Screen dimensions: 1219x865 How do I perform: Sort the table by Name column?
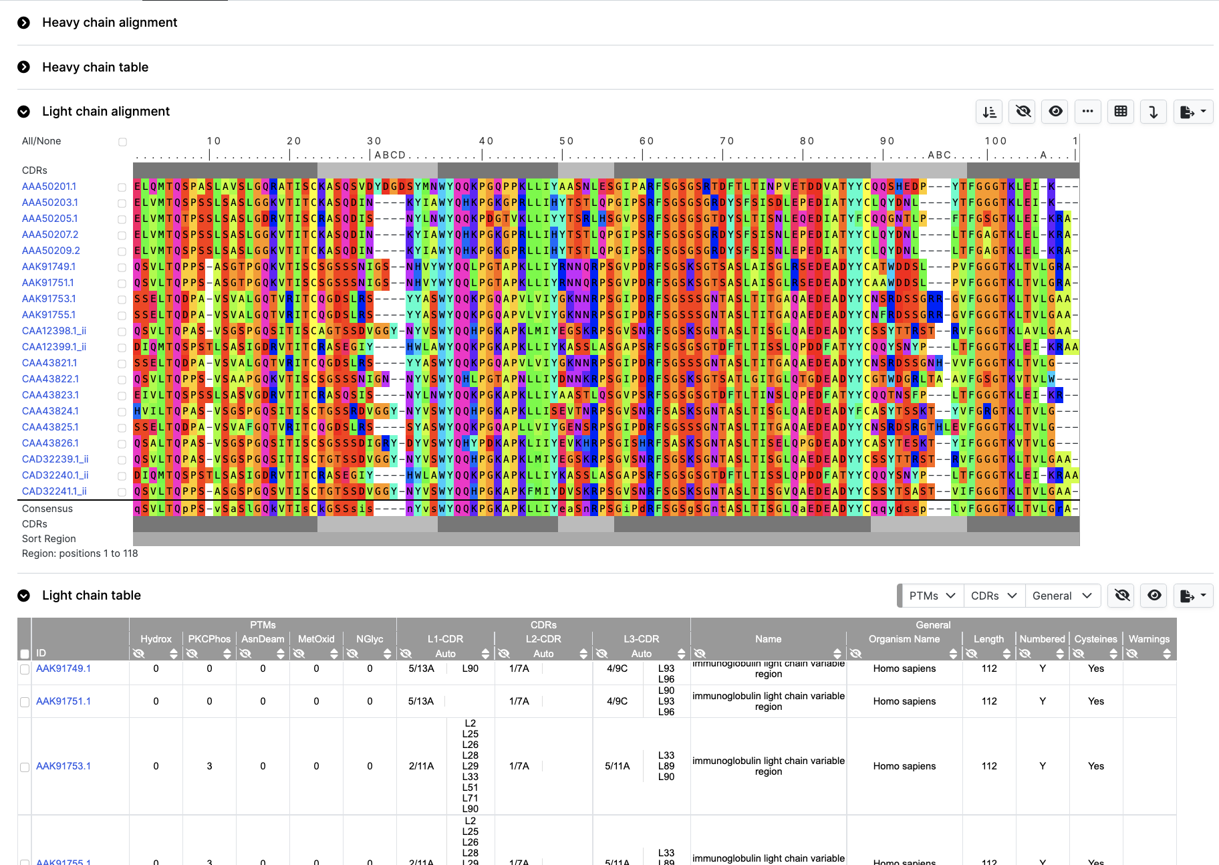(837, 654)
